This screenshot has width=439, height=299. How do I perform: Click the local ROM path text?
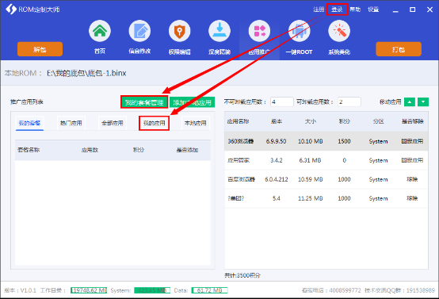pyautogui.click(x=86, y=74)
